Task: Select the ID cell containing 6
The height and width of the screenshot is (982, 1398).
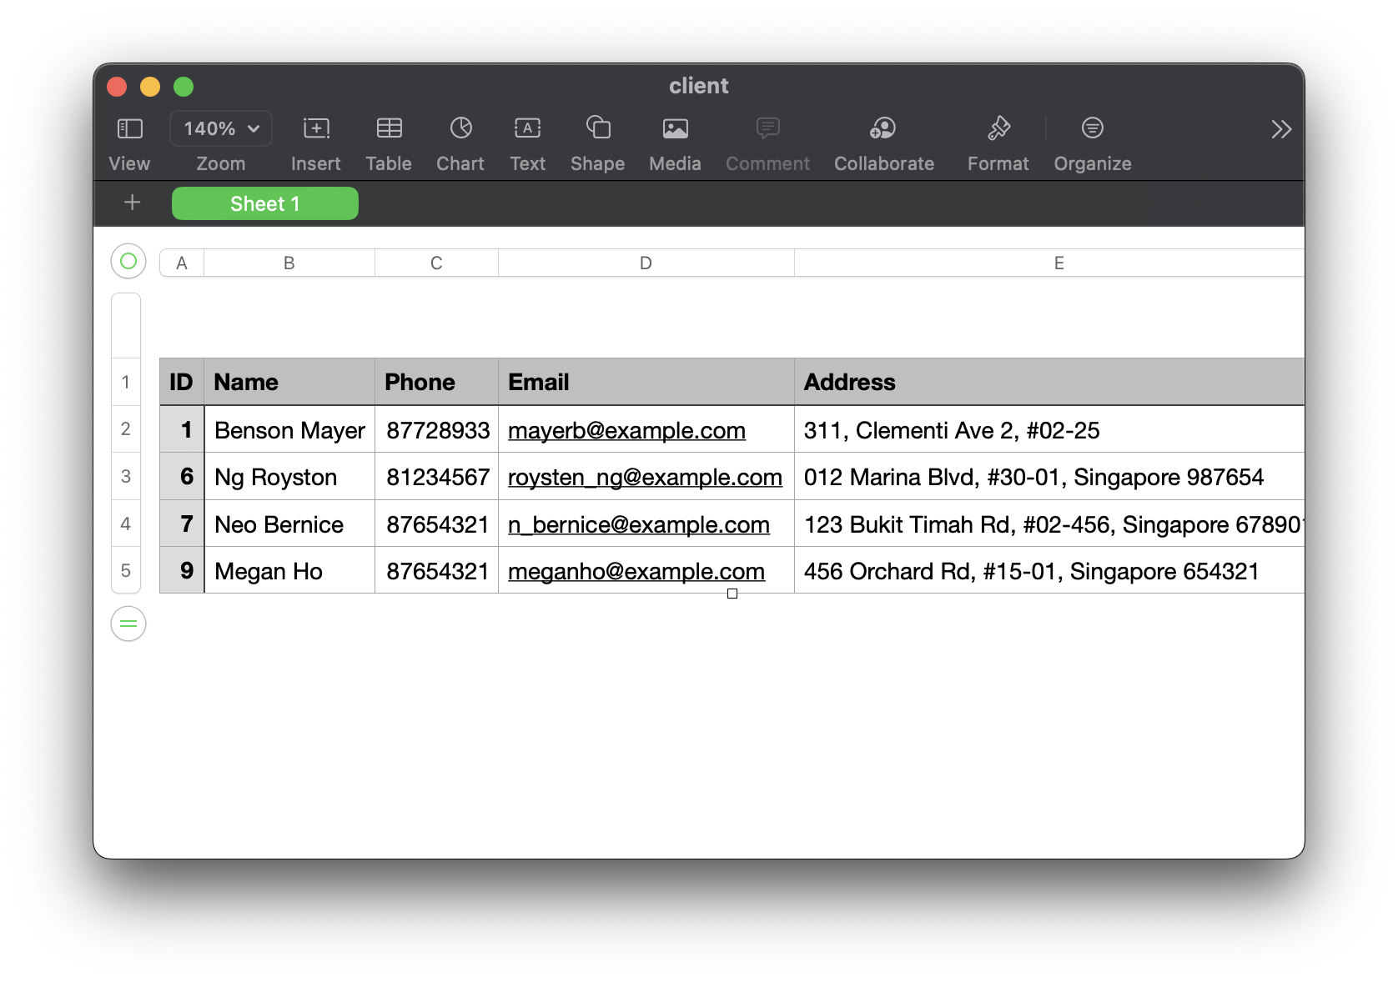Action: (x=182, y=477)
